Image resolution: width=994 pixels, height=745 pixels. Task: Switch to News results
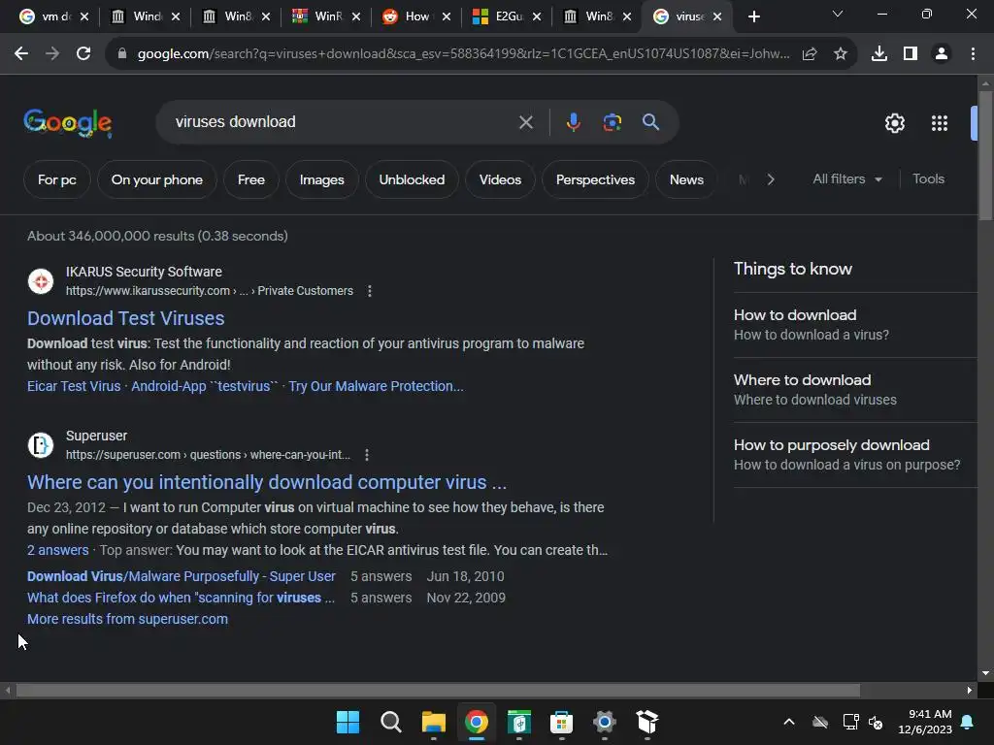686,179
